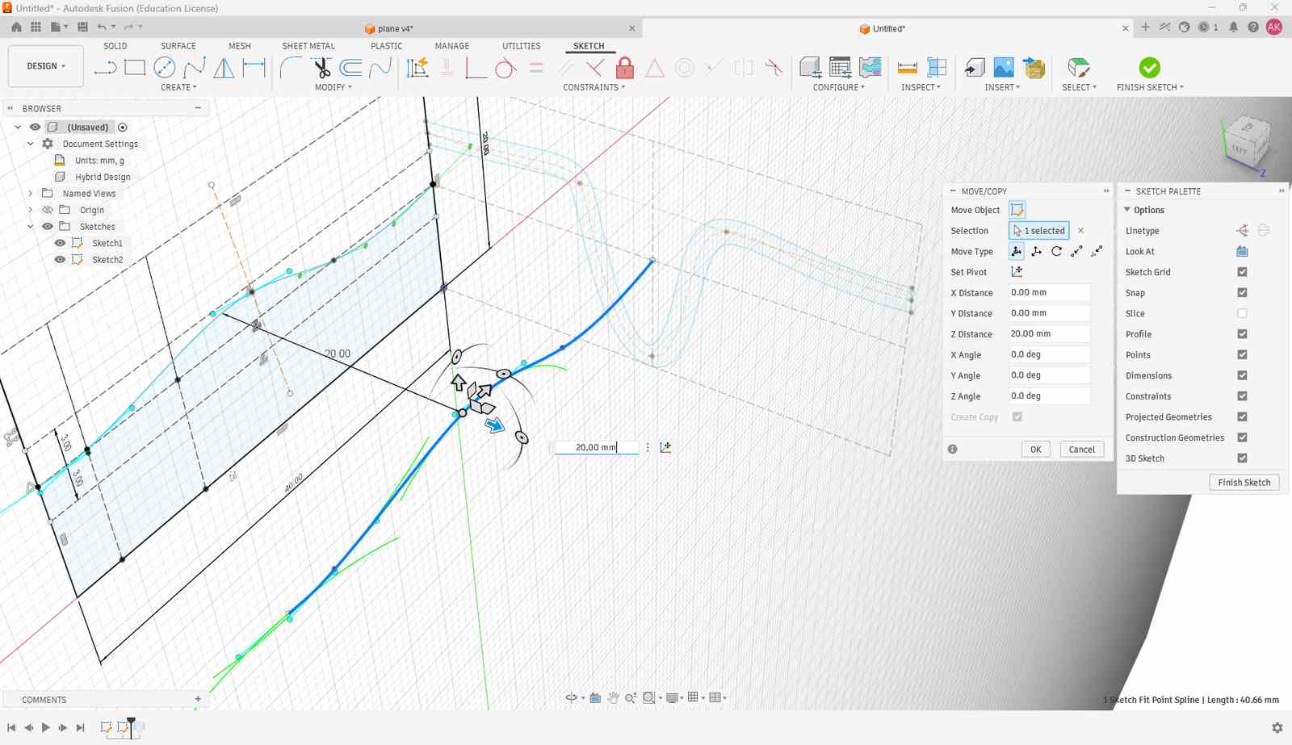Select the Fillet tool in Modify

[x=292, y=68]
